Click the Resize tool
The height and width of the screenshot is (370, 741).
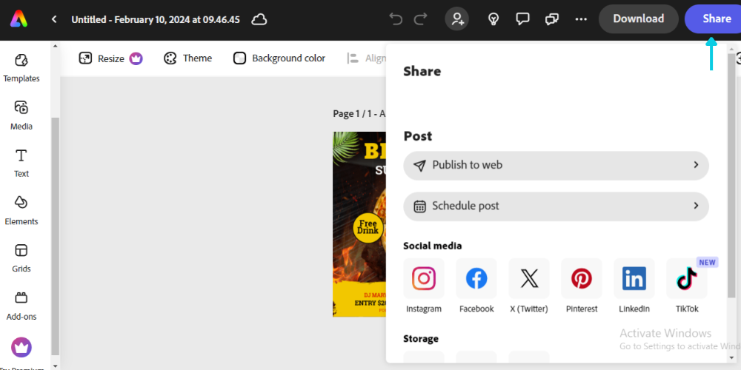click(102, 58)
